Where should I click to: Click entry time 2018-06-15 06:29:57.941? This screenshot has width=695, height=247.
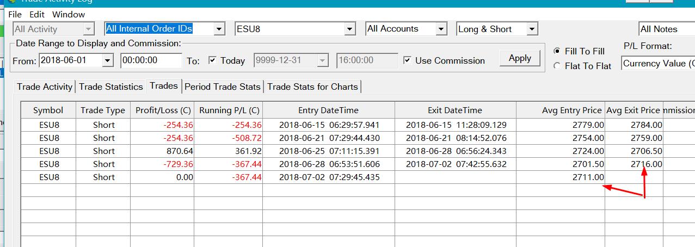[x=329, y=125]
